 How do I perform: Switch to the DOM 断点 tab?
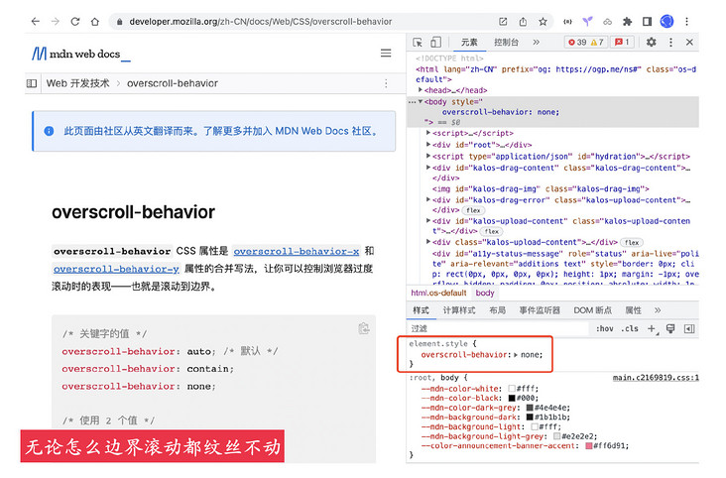click(x=593, y=310)
